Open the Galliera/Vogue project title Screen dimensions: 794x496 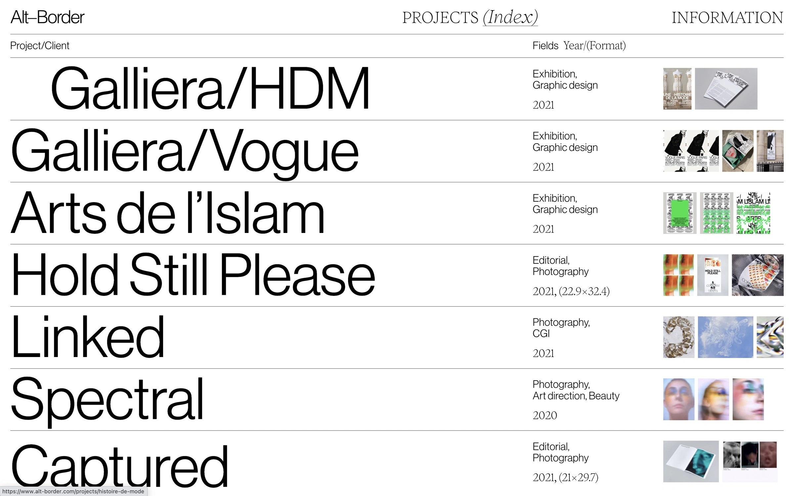[185, 151]
